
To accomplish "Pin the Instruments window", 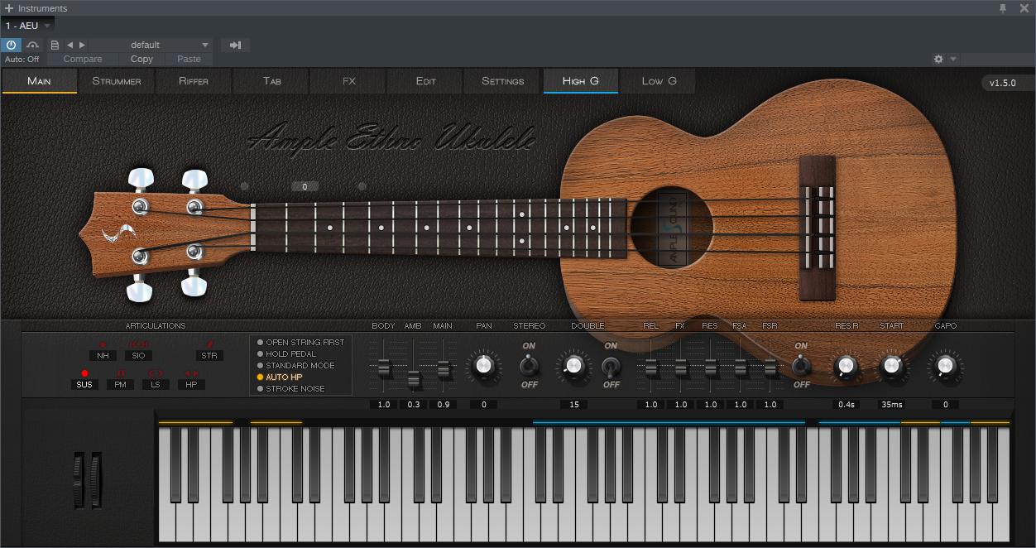I will 1003,8.
